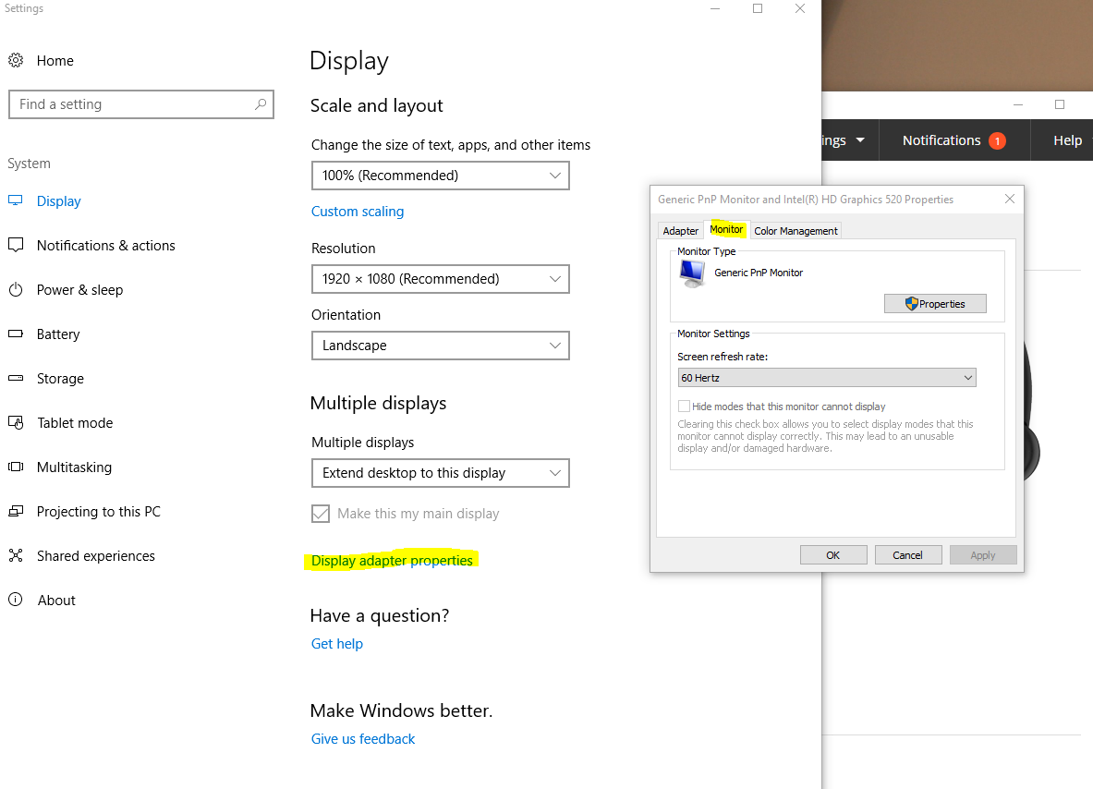Viewport: 1093px width, 789px height.
Task: Toggle Make this my main display checkbox
Action: coord(320,513)
